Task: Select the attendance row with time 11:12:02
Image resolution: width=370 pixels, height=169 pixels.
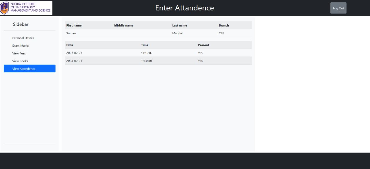Action: pyautogui.click(x=147, y=53)
